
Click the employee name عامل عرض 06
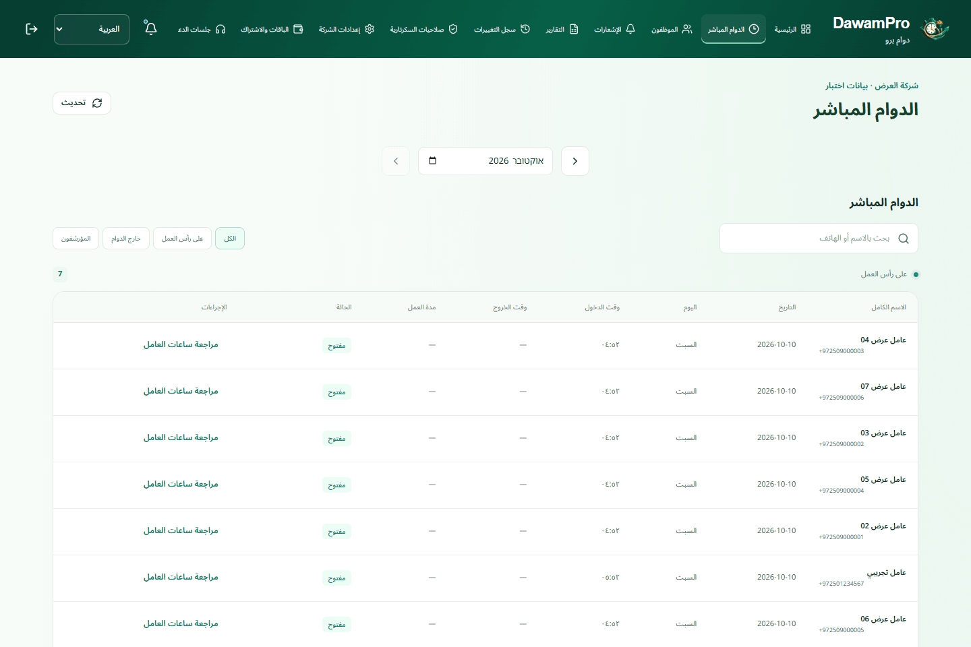(883, 619)
